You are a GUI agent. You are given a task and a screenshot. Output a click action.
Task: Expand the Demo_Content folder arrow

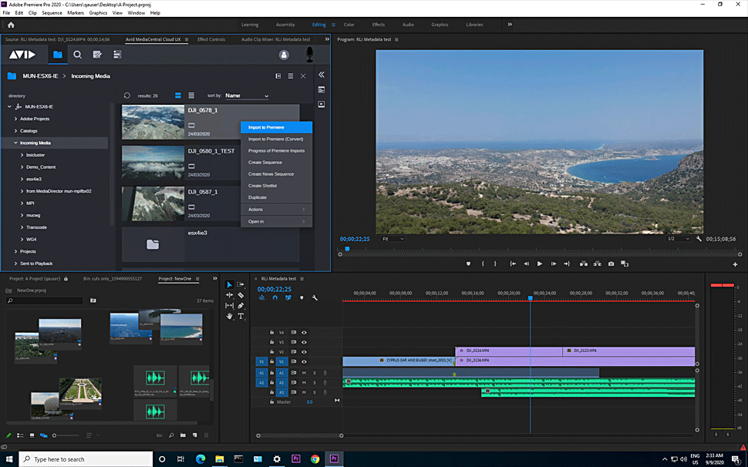pos(22,166)
